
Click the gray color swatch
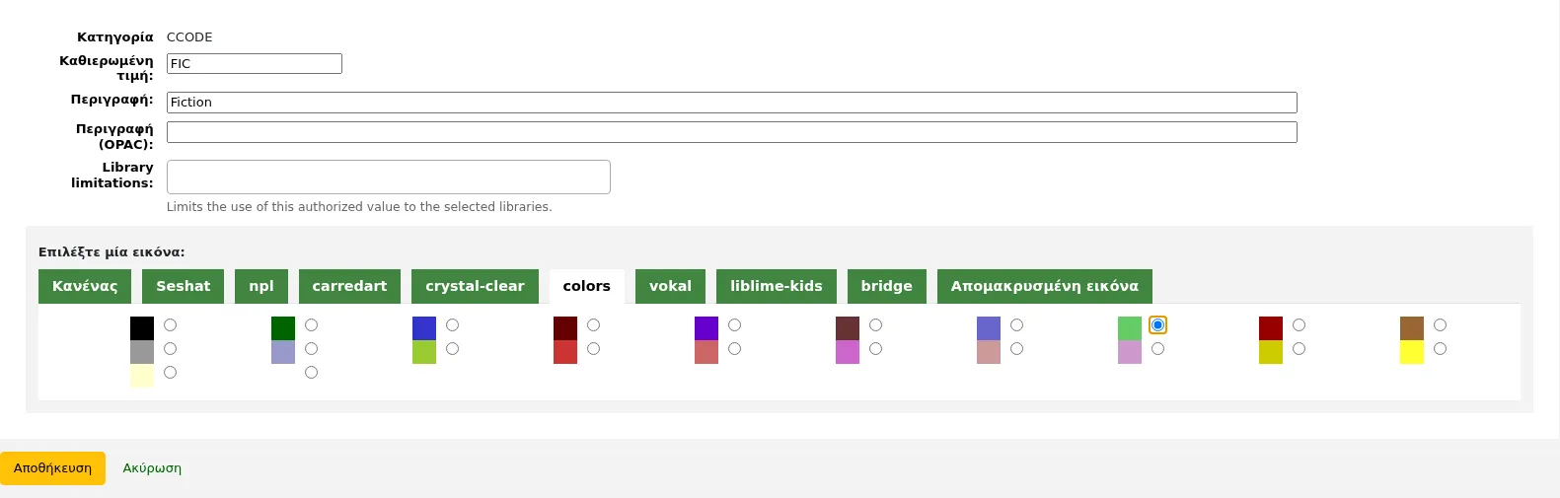142,352
